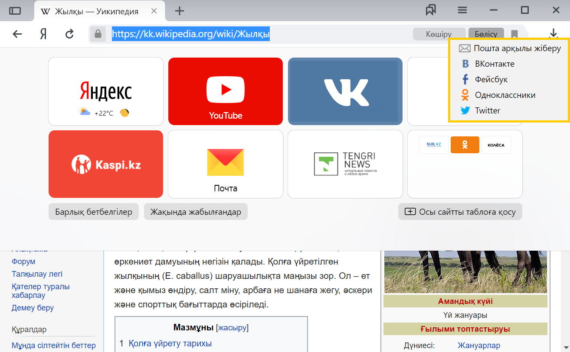
Task: Open the Жануарлар taxonomy link
Action: click(x=479, y=346)
